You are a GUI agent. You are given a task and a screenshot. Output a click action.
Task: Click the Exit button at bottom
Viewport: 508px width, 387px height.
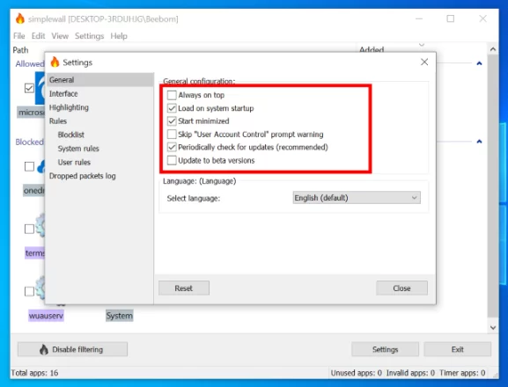click(458, 349)
